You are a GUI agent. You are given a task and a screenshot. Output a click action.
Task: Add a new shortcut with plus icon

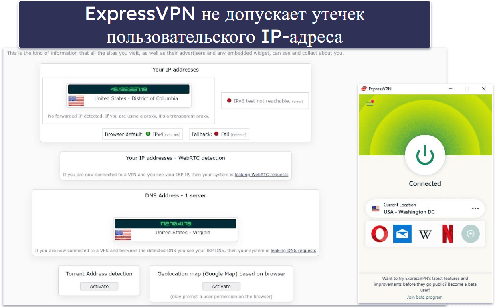click(x=471, y=234)
